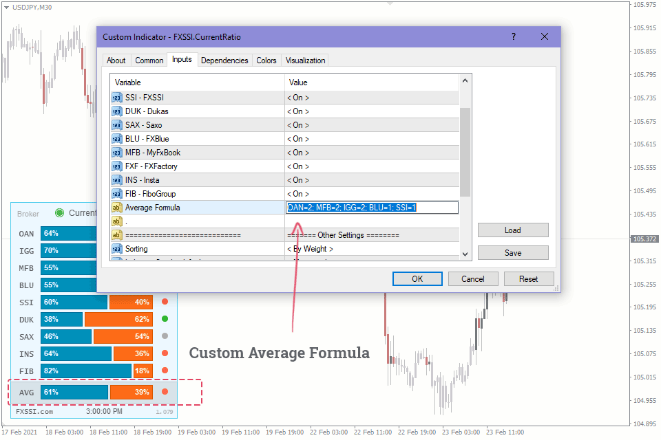
Task: Close the Custom Indicator dialog
Action: [545, 36]
